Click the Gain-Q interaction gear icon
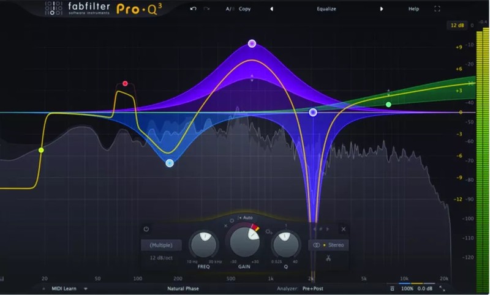Screen dimensions: 490x295 269,231
